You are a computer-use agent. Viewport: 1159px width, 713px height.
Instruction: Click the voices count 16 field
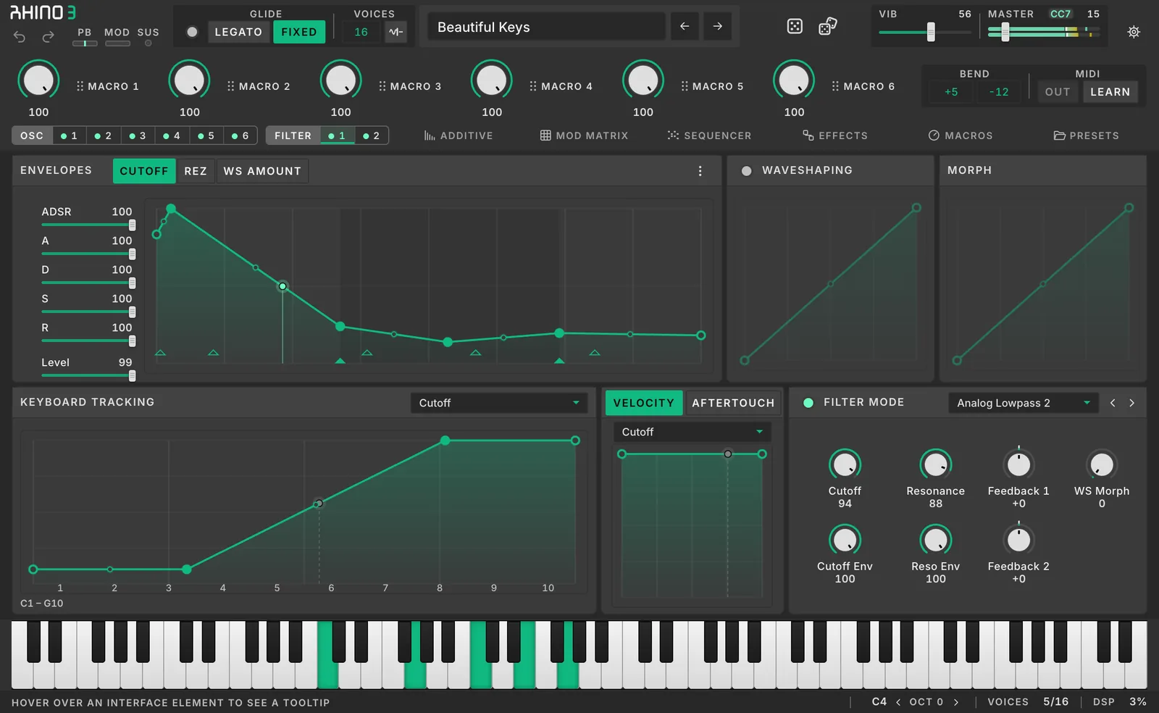[361, 32]
